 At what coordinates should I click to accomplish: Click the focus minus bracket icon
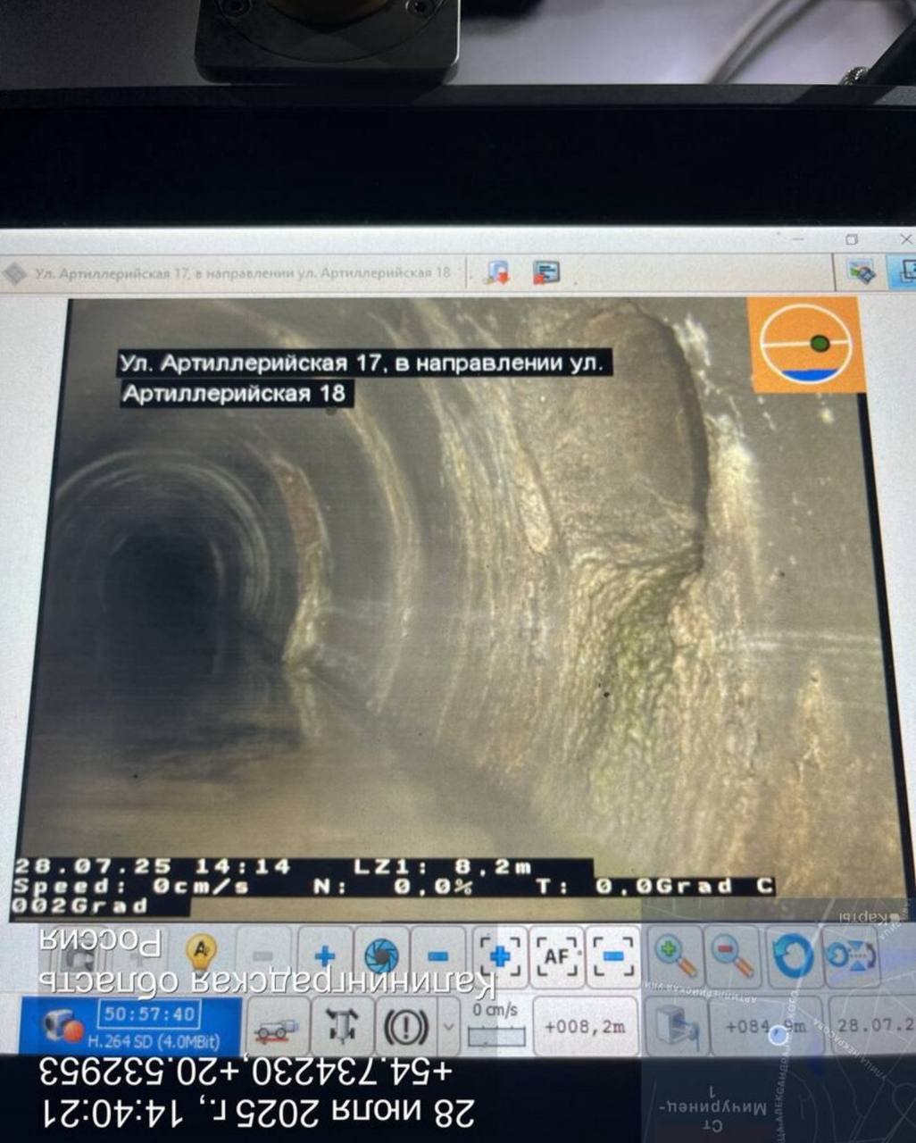click(613, 955)
